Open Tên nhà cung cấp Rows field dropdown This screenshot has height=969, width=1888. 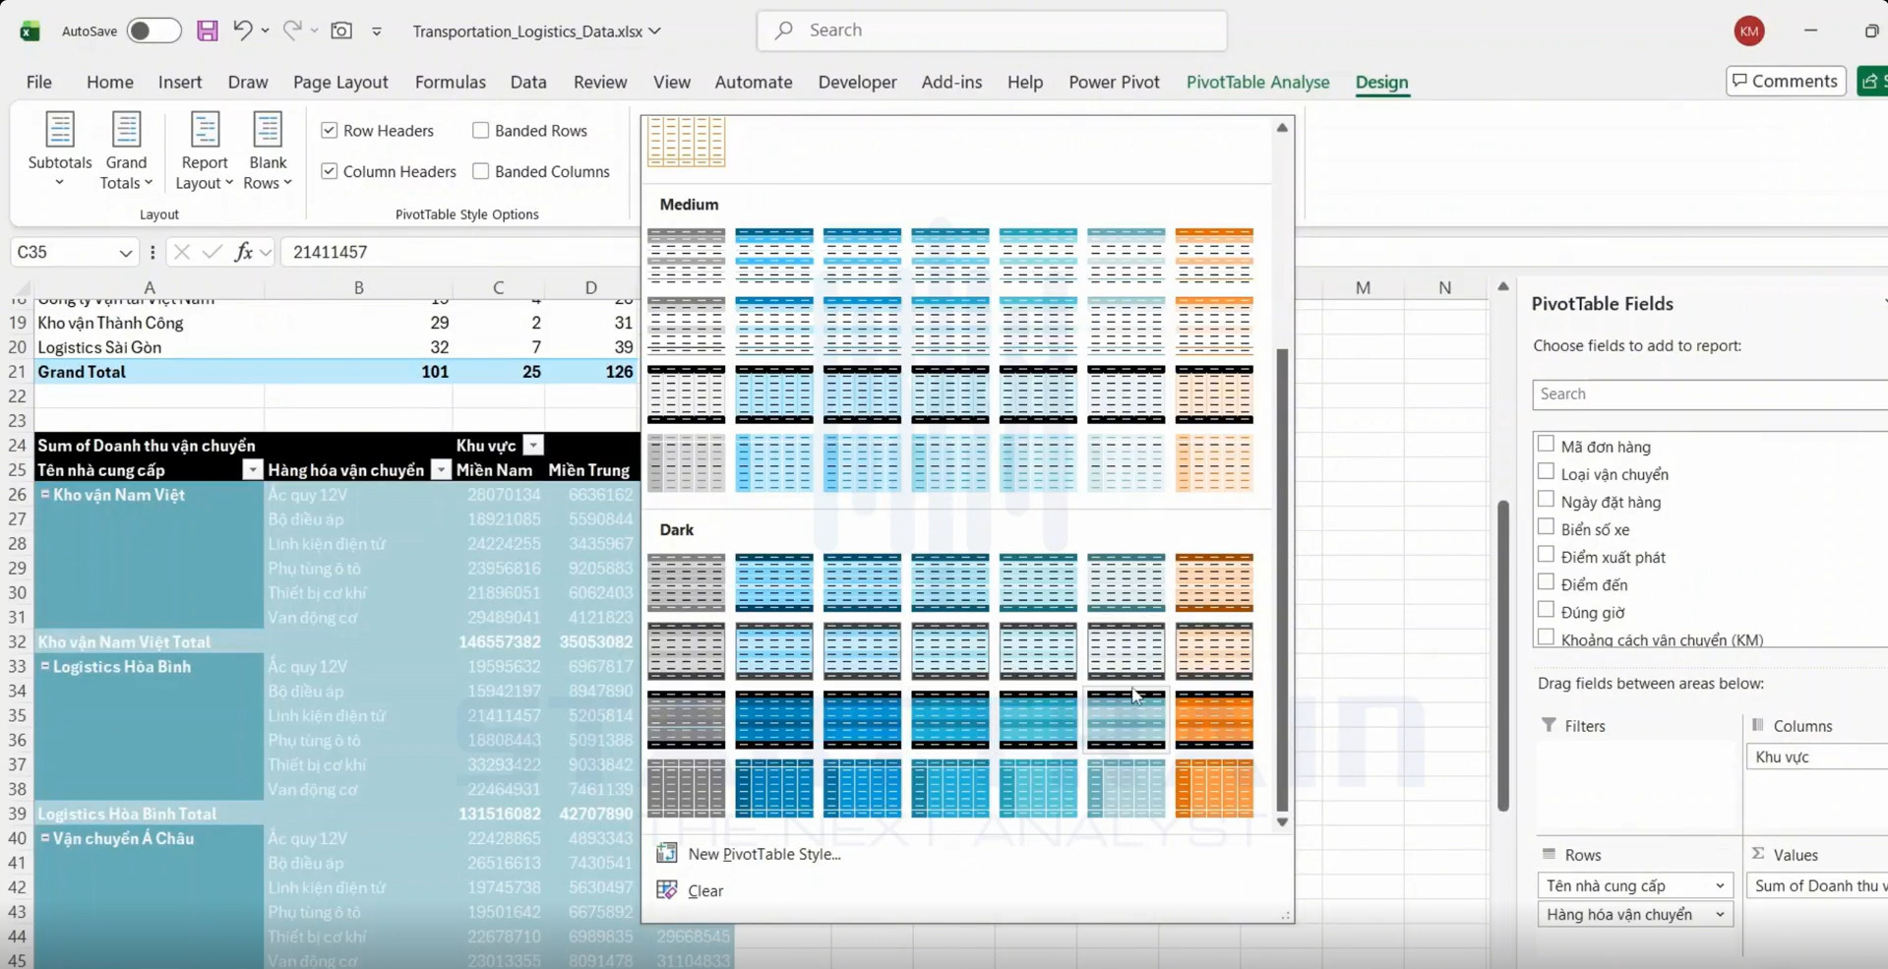pyautogui.click(x=1720, y=885)
